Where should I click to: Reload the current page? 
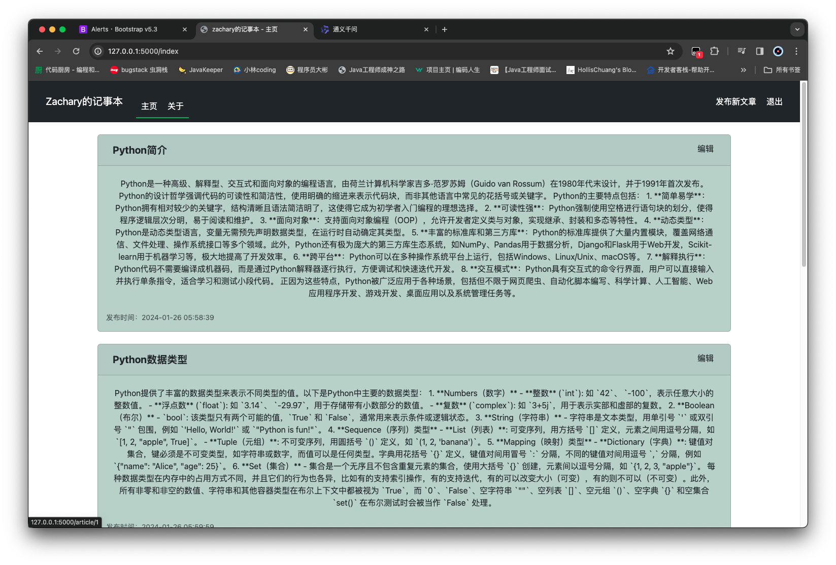coord(76,51)
